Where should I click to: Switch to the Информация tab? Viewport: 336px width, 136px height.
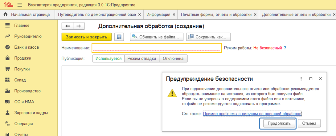tap(158, 14)
